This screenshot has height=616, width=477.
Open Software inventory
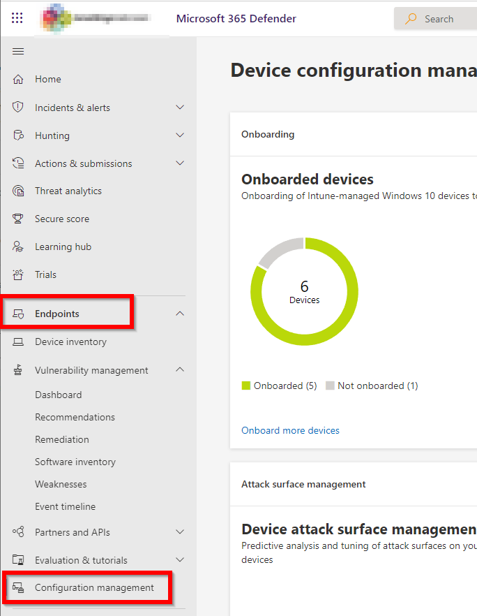(x=75, y=462)
